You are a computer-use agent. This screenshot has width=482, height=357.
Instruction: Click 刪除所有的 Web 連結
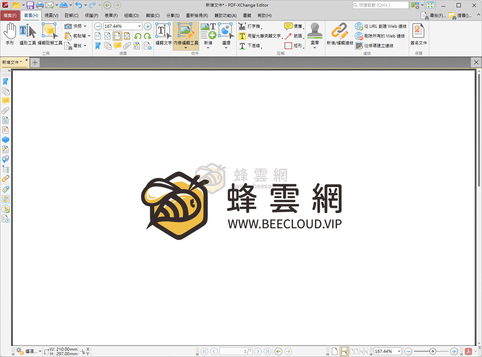click(380, 36)
